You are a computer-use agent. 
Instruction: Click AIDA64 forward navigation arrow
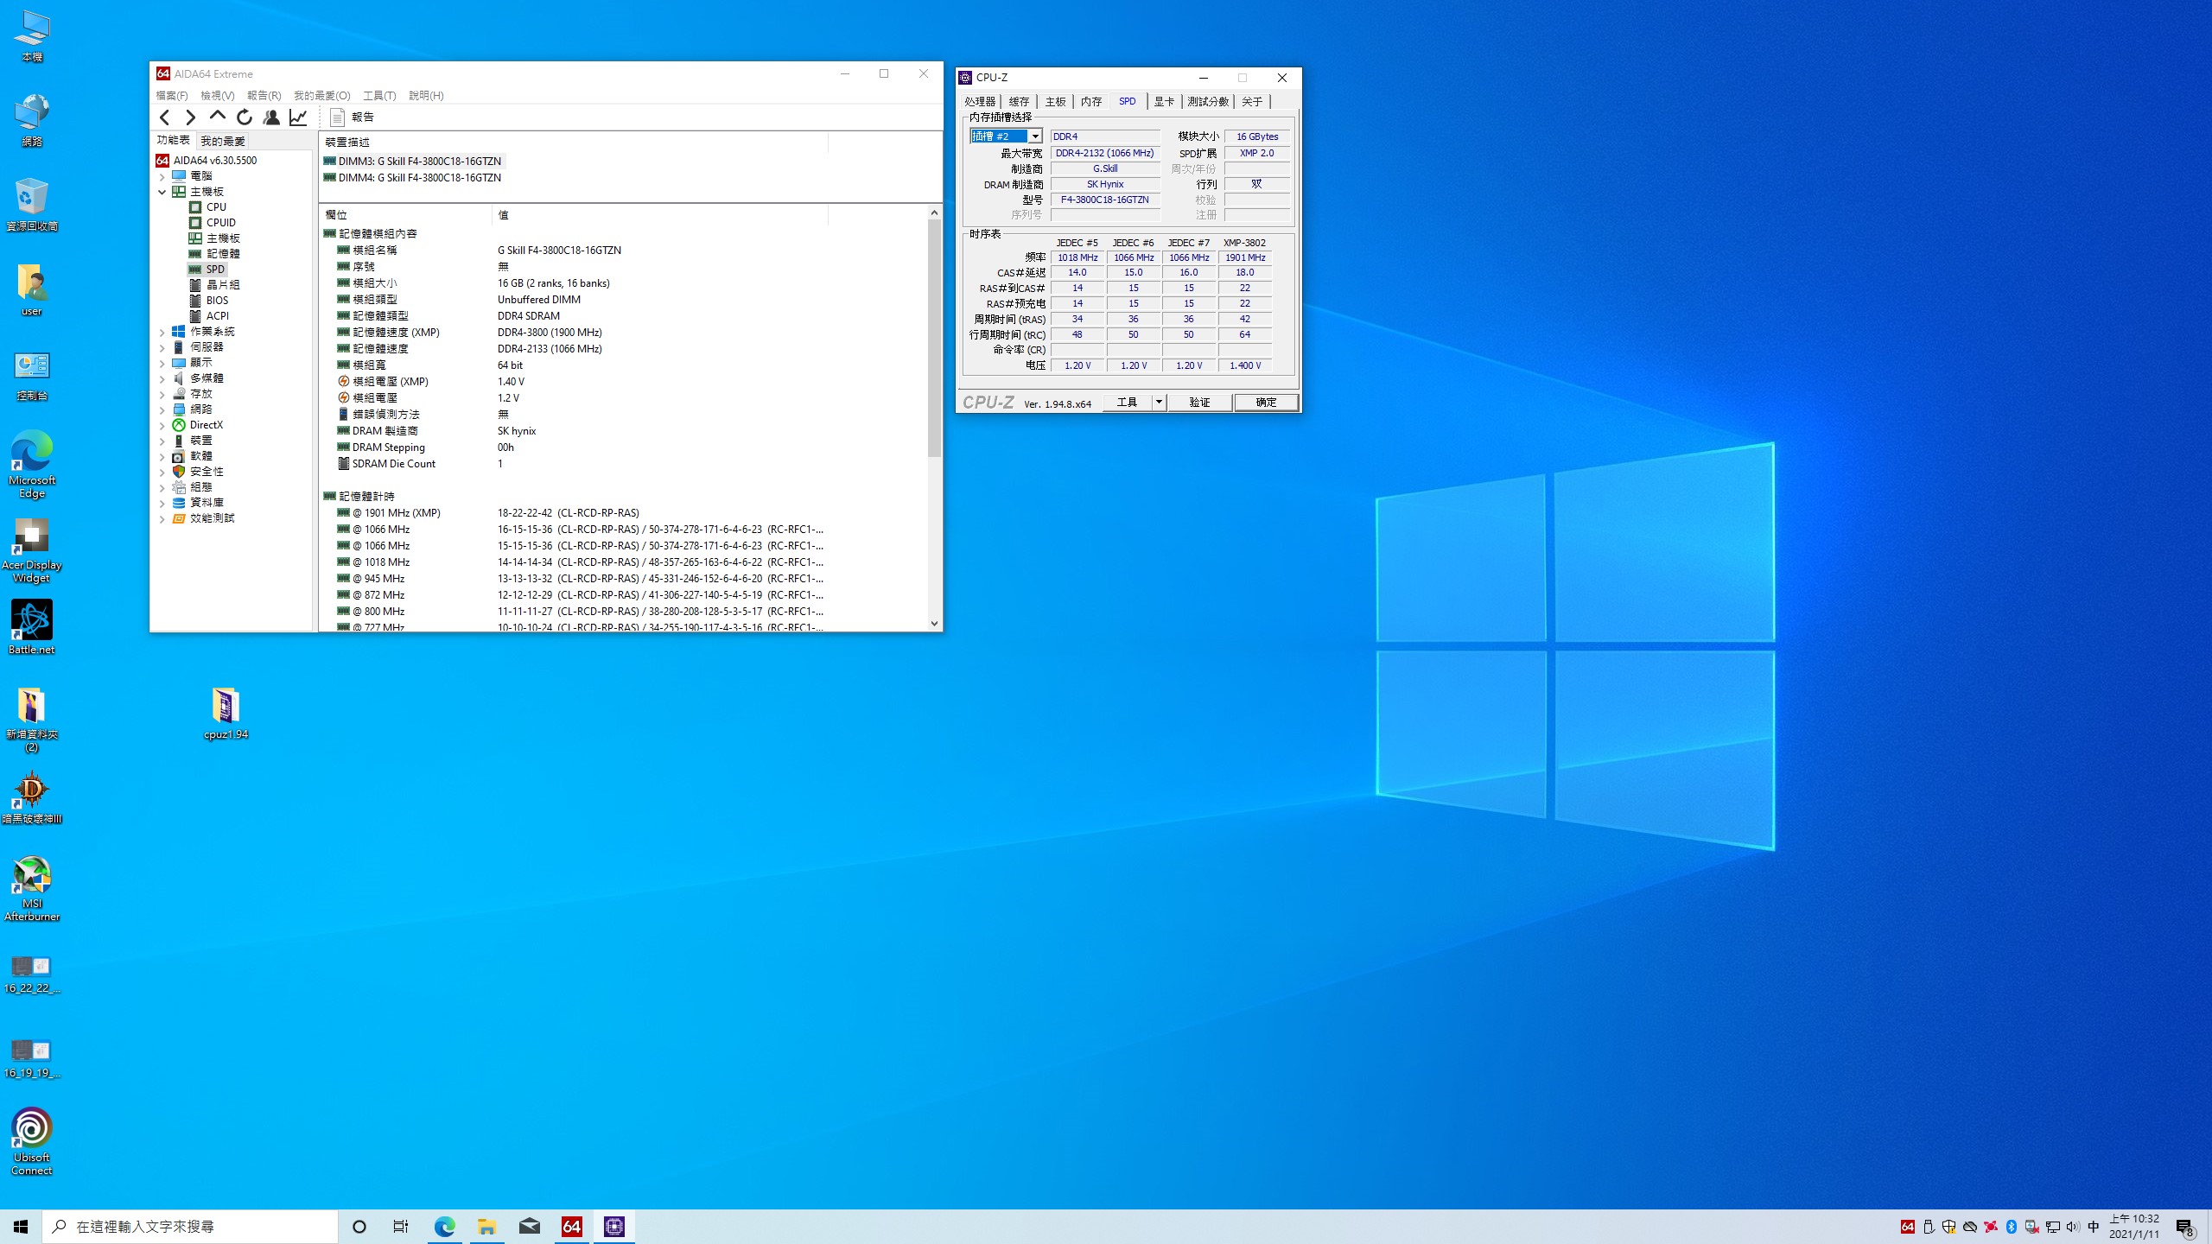tap(191, 117)
